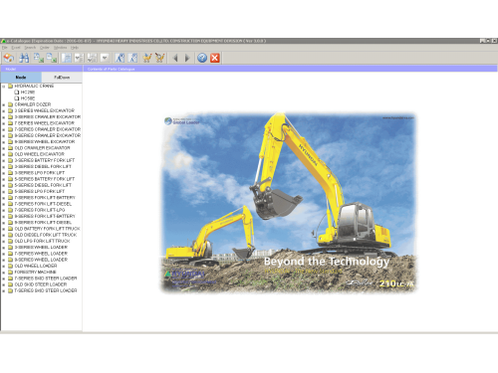The width and height of the screenshot is (498, 373).
Task: Open the Search menu
Action: (30, 48)
